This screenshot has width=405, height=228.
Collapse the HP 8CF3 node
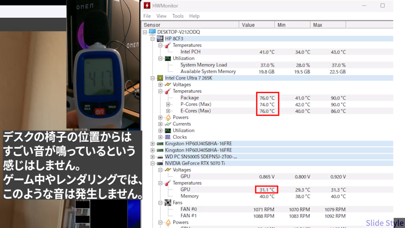tap(153, 39)
